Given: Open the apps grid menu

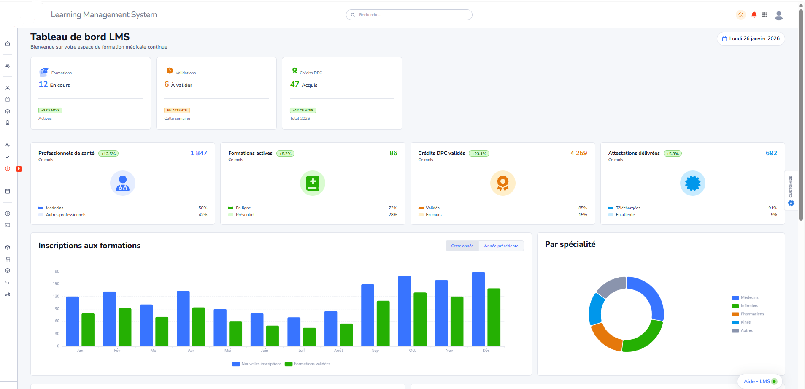Looking at the screenshot, I should (765, 15).
